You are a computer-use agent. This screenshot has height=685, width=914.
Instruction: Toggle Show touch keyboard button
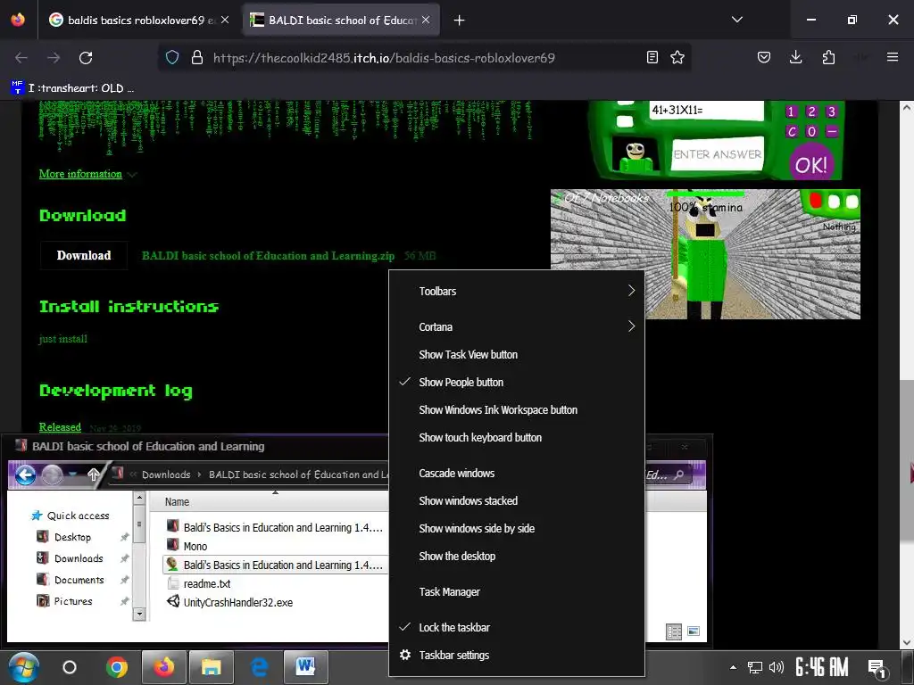[x=517, y=437]
